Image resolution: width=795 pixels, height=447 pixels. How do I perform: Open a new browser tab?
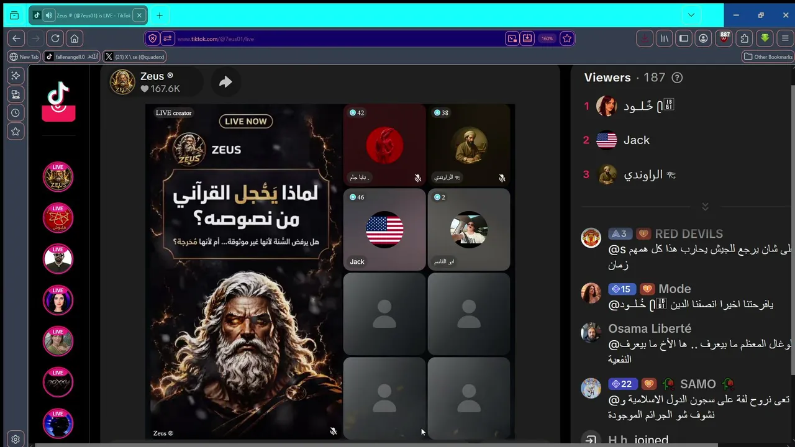(x=160, y=16)
